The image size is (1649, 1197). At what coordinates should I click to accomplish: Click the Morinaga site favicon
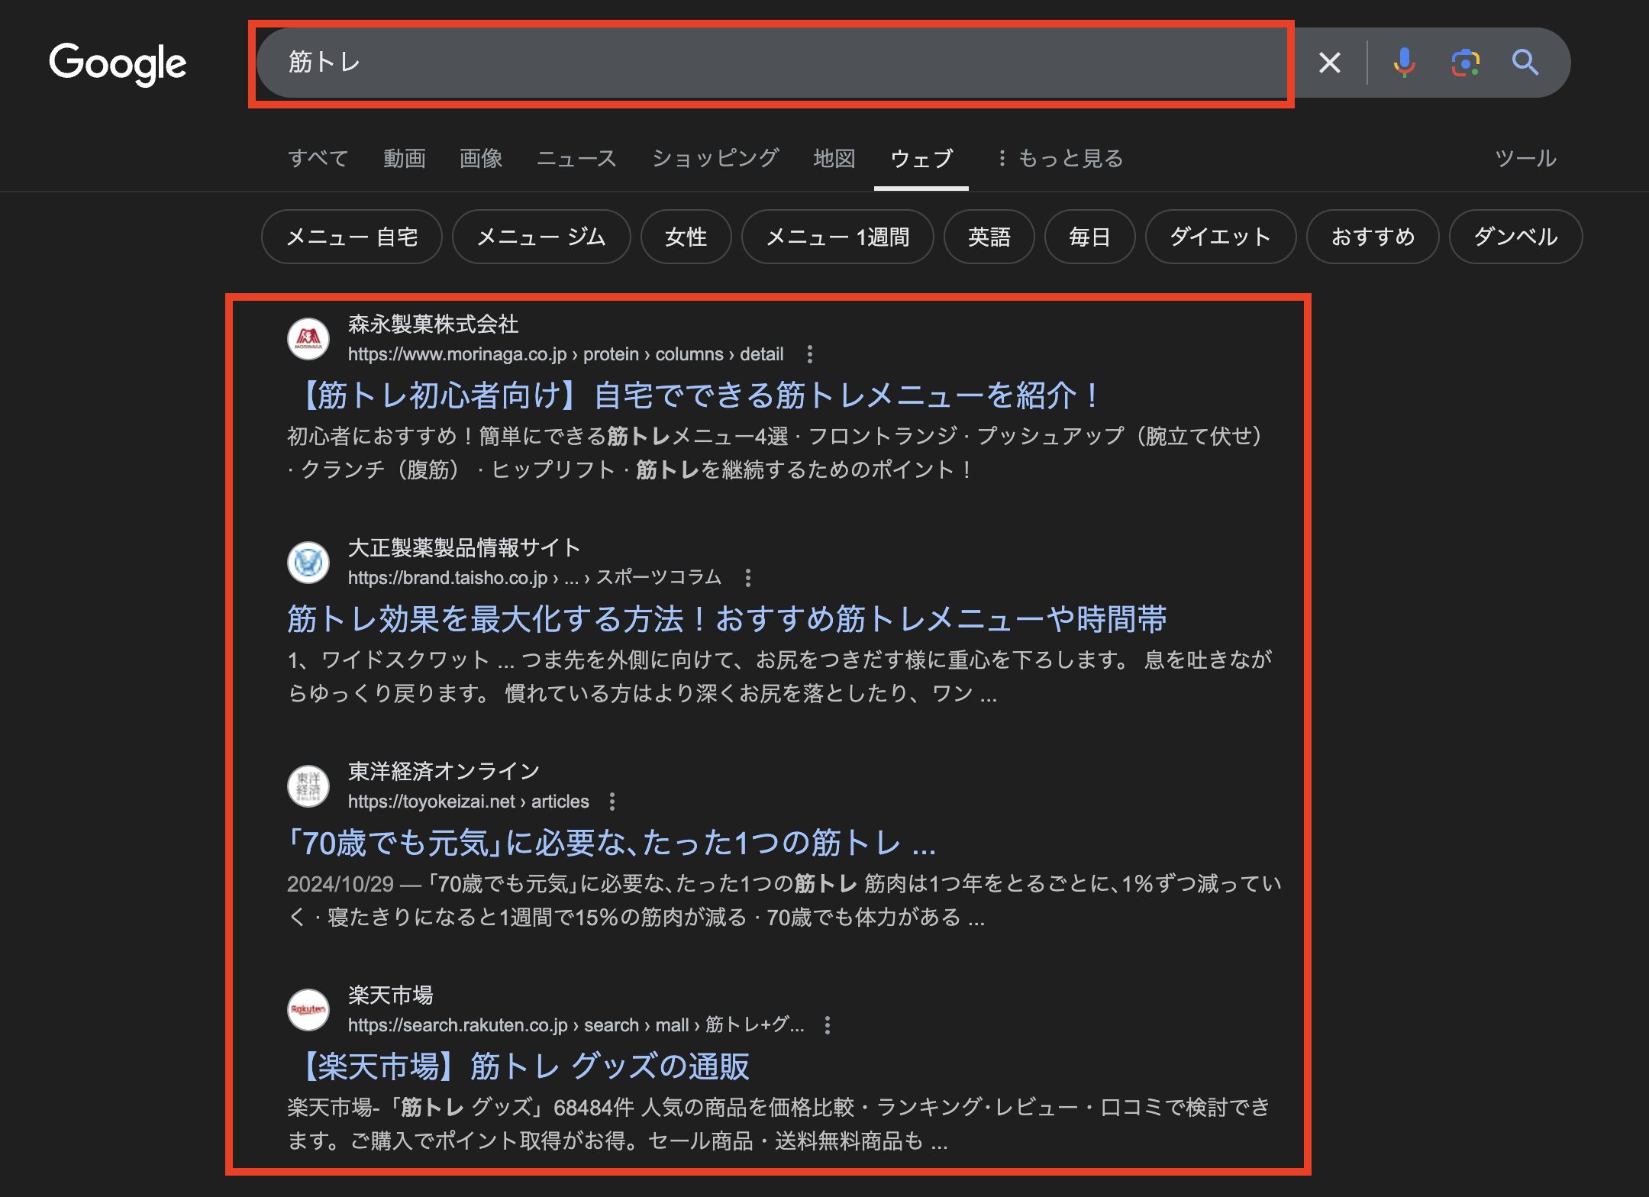click(x=308, y=338)
